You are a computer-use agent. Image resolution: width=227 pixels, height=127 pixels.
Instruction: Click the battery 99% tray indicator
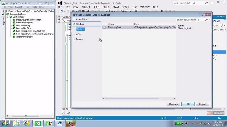click(179, 123)
